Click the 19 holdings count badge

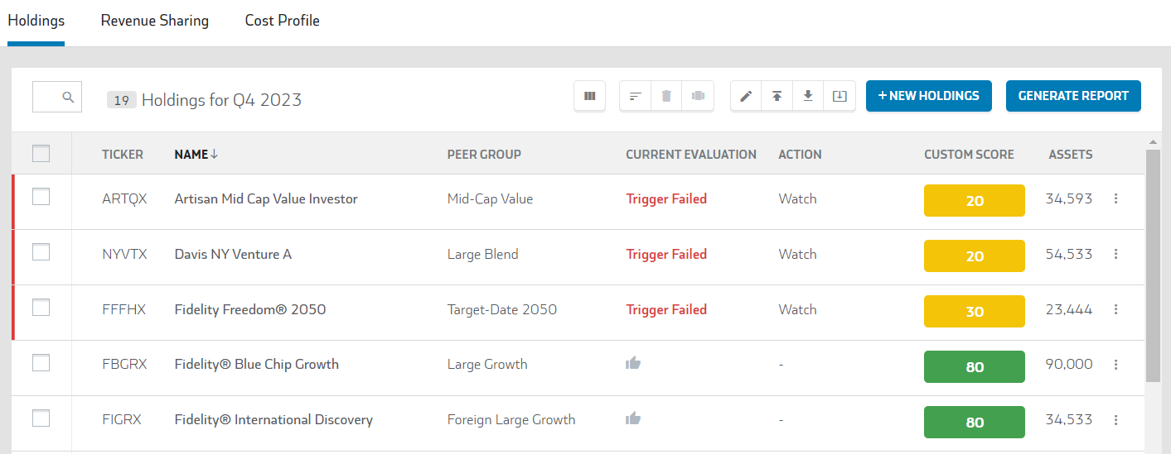122,100
